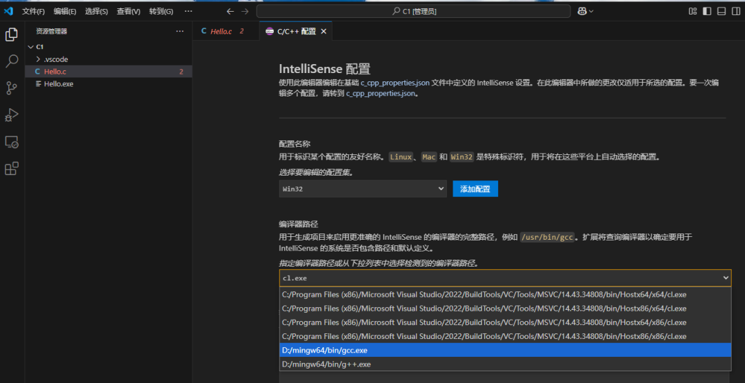This screenshot has width=745, height=383.
Task: Choose the Hostx64/x86/cl.exe compiler option
Action: click(506, 322)
